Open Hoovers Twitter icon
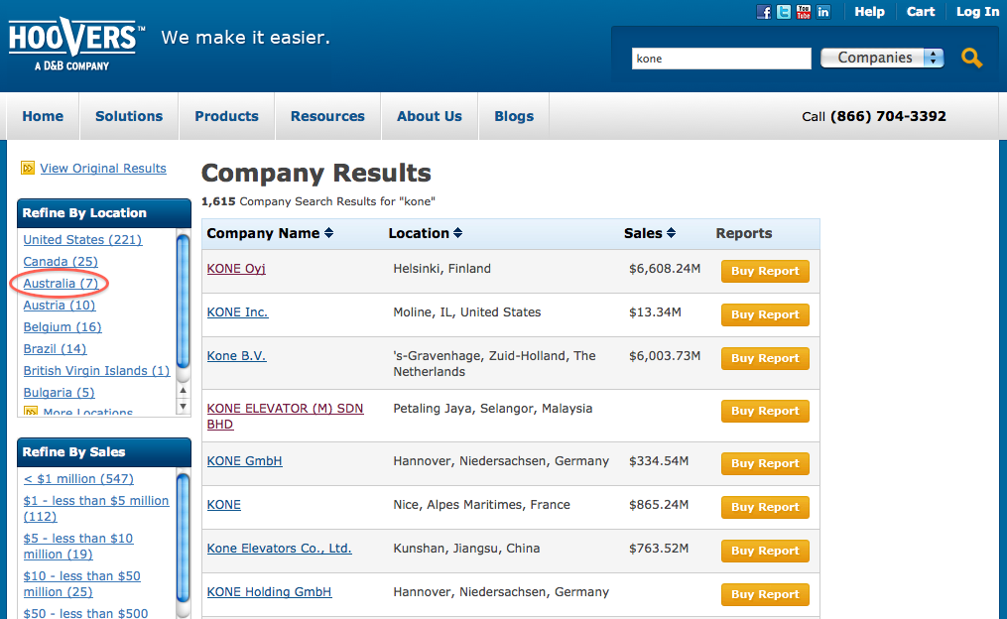 pos(784,12)
